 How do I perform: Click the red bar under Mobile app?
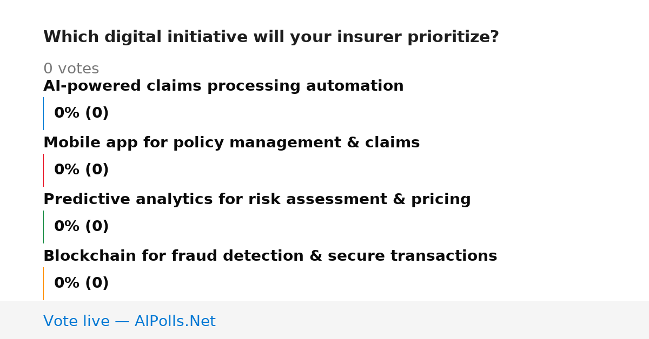point(44,170)
